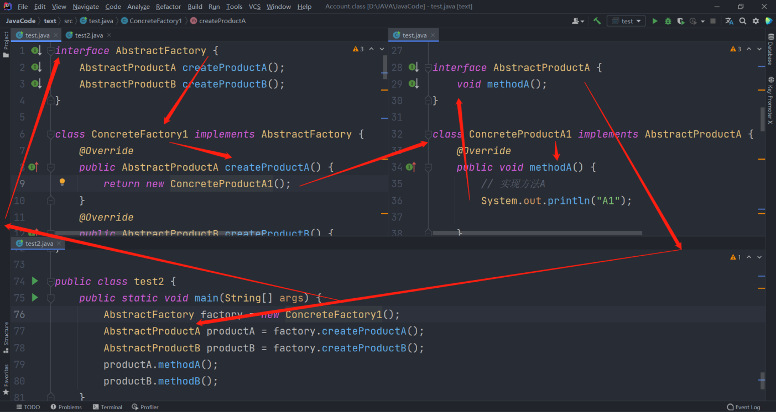776x412 pixels.
Task: Open the Structure tool window
Action: 6,337
